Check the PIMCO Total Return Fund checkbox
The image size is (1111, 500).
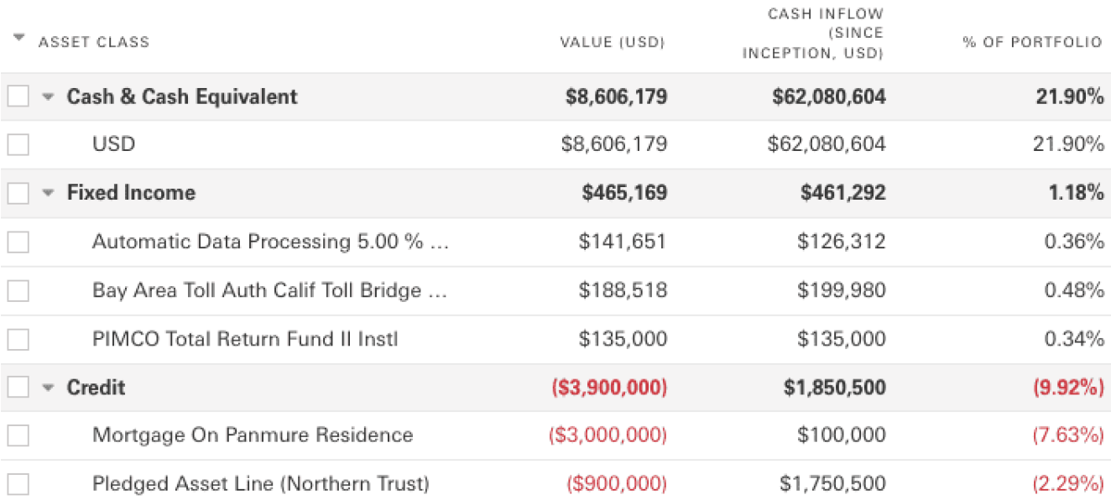point(18,339)
